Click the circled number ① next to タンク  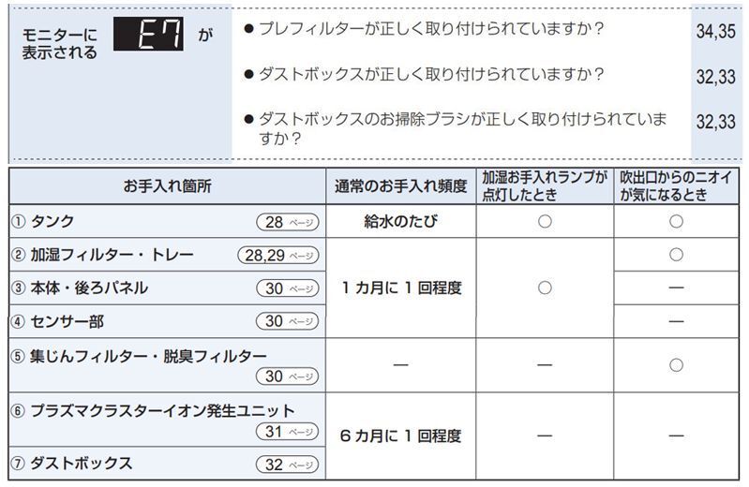pyautogui.click(x=18, y=222)
